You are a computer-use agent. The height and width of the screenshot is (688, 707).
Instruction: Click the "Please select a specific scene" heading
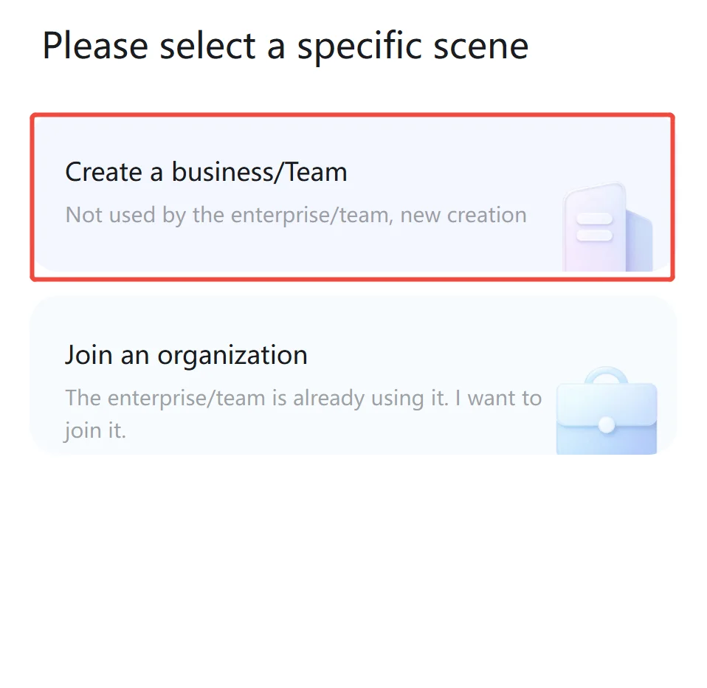coord(286,47)
